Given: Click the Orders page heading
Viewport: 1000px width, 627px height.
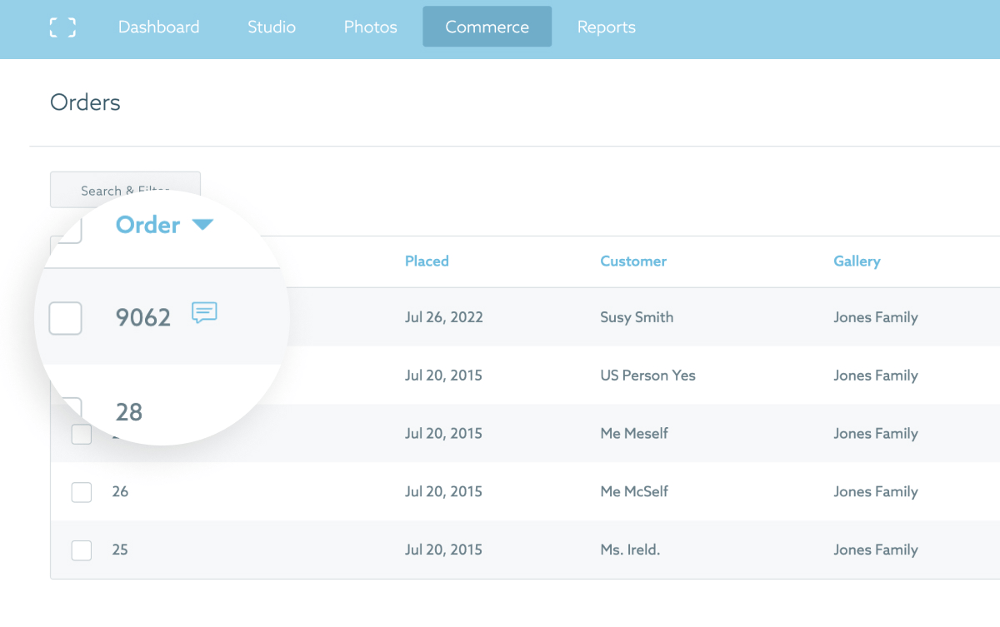Looking at the screenshot, I should point(85,102).
